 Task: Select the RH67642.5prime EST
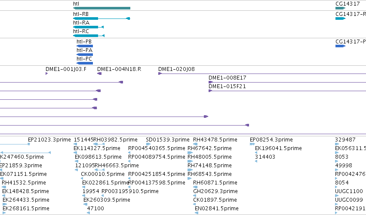[190, 153]
